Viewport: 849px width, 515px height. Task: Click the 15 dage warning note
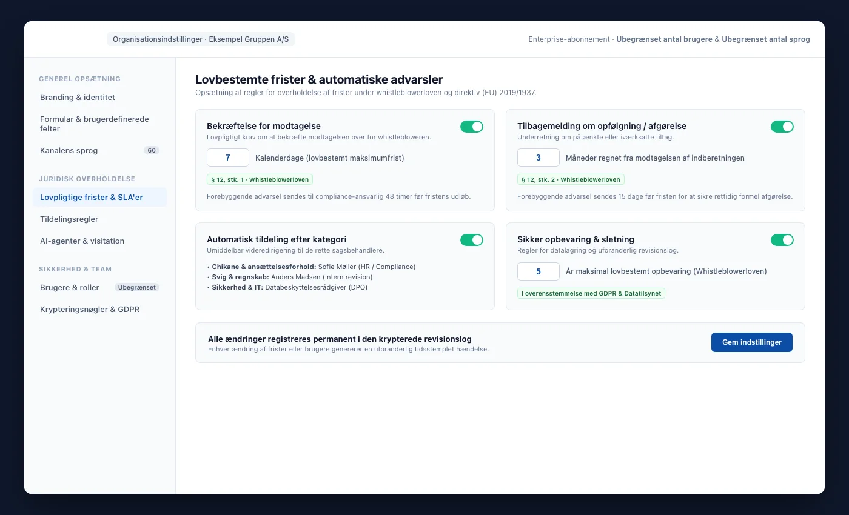[x=655, y=196]
